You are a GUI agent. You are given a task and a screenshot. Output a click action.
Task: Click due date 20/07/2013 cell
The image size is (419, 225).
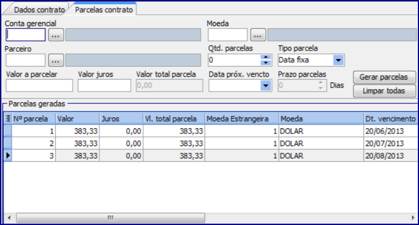tap(391, 143)
